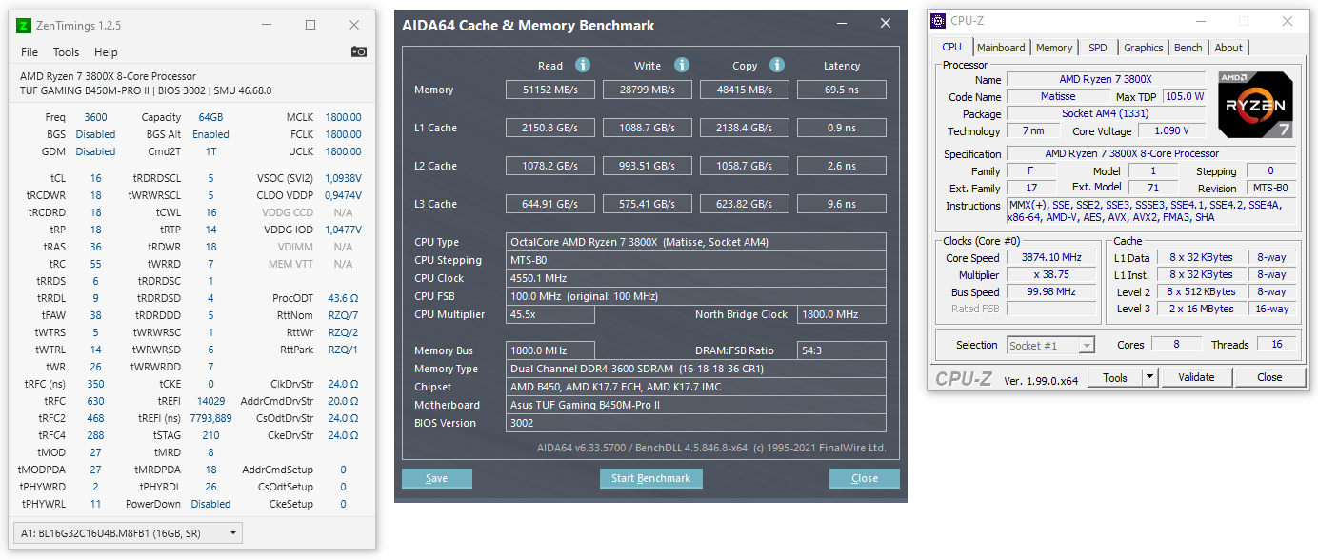1318x560 pixels.
Task: Click the MCLK value 1800.00 in ZenTimings
Action: pyautogui.click(x=343, y=117)
